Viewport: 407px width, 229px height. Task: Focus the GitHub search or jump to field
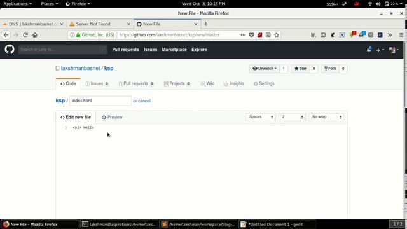click(x=62, y=50)
